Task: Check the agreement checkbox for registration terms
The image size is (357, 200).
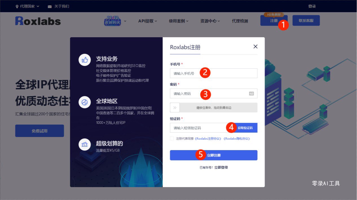Action: pos(172,138)
